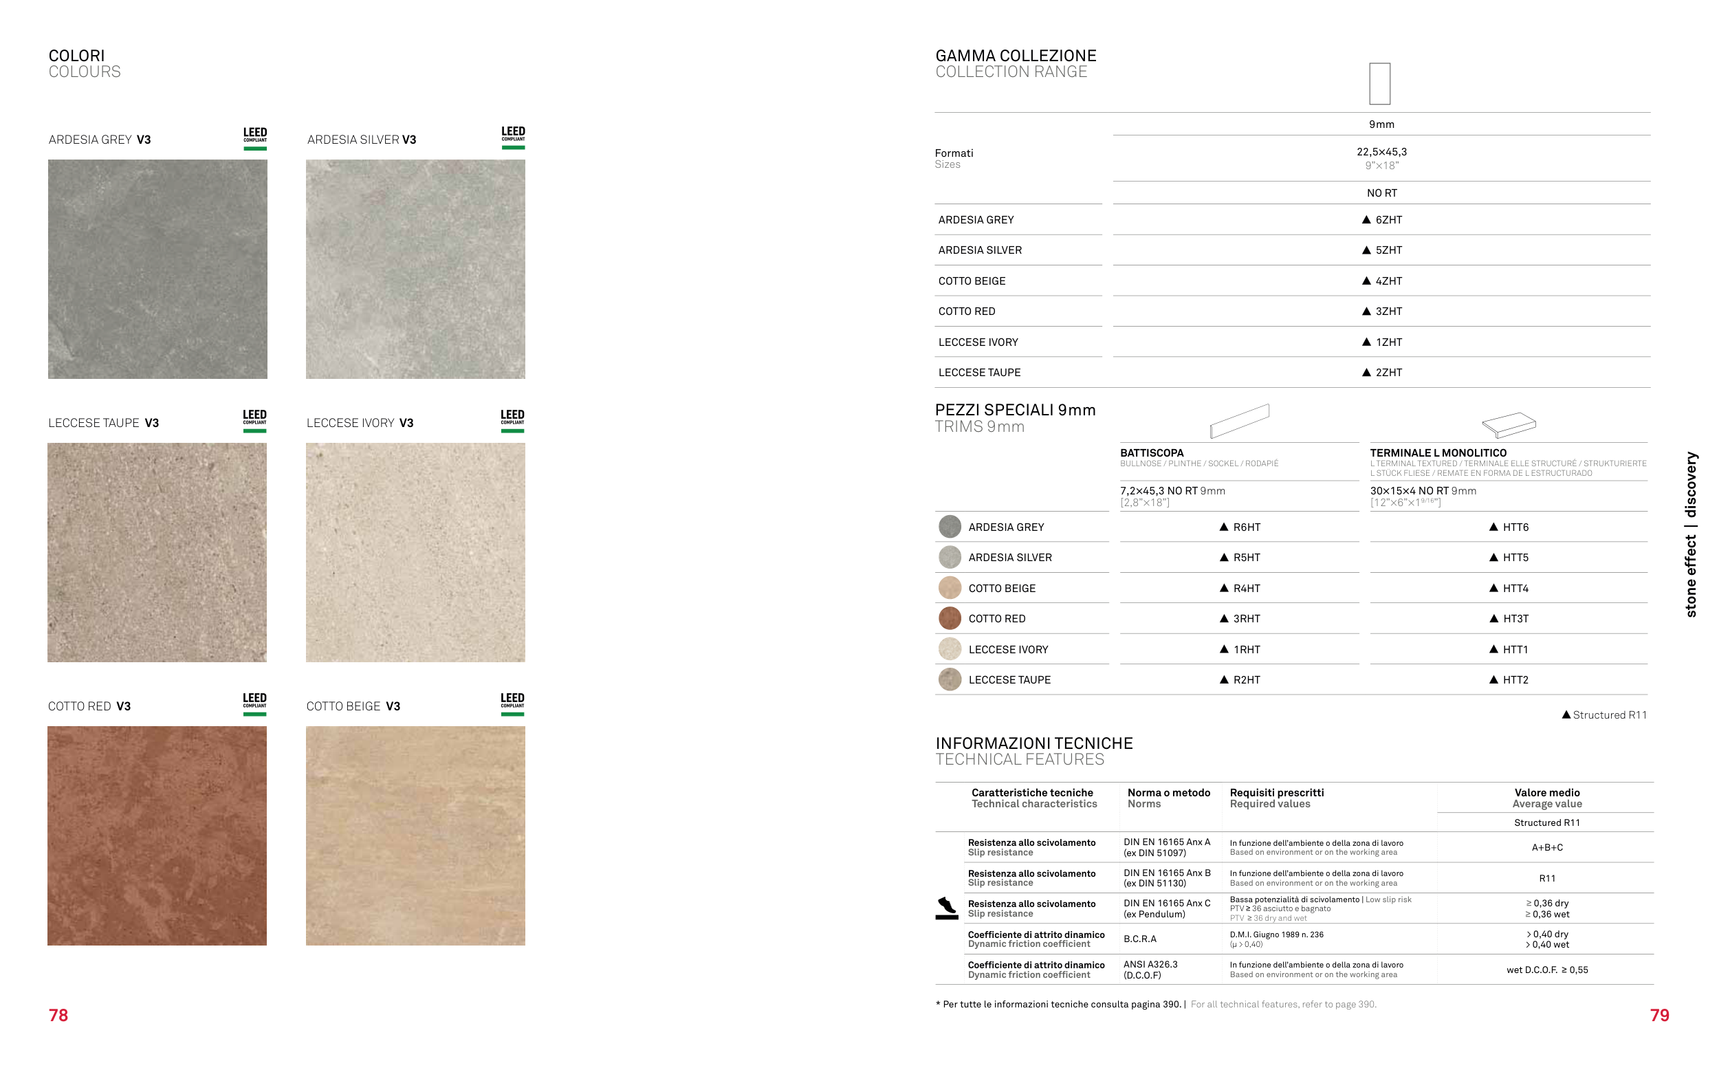1719x1070 pixels.
Task: Click the page number 79
Action: [1659, 1016]
